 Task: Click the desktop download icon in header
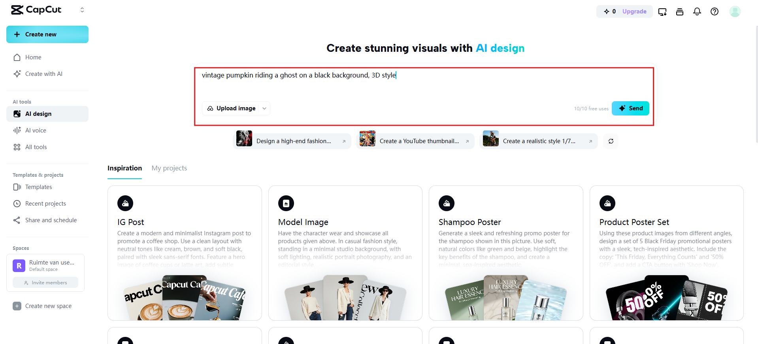pos(662,11)
